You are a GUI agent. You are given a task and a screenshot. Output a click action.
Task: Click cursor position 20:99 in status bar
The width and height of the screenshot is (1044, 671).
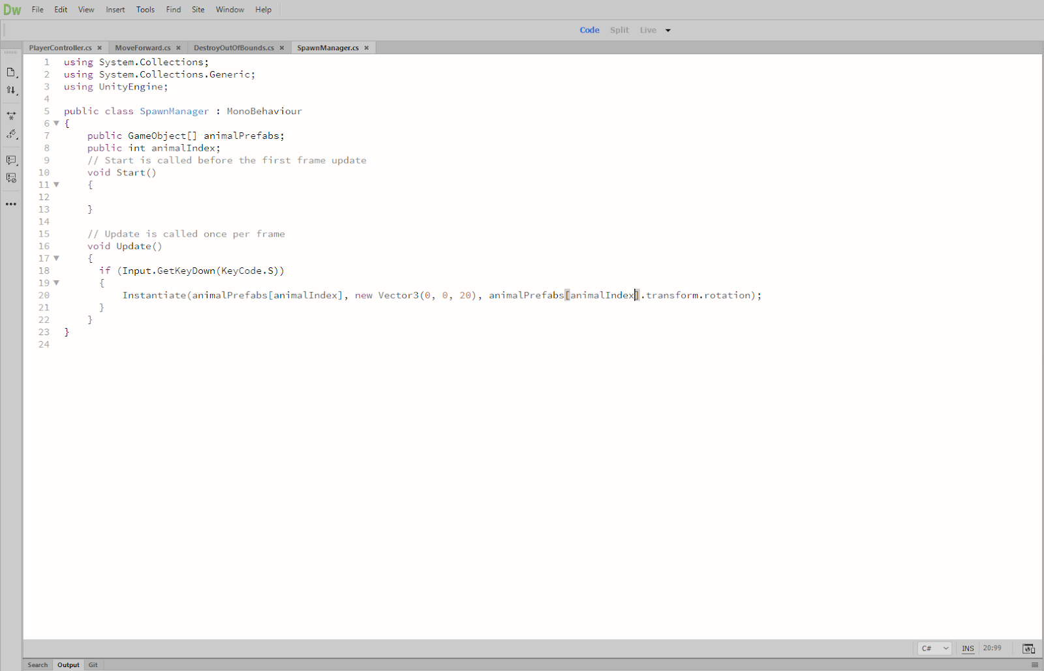coord(992,648)
